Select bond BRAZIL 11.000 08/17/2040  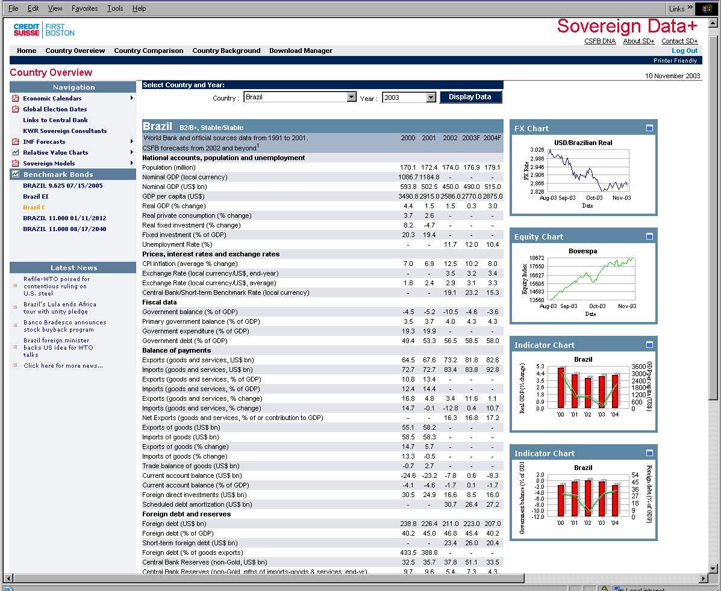64,229
